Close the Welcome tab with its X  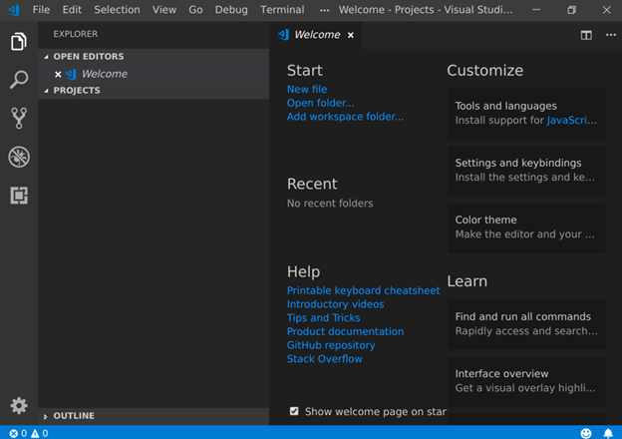coord(350,35)
